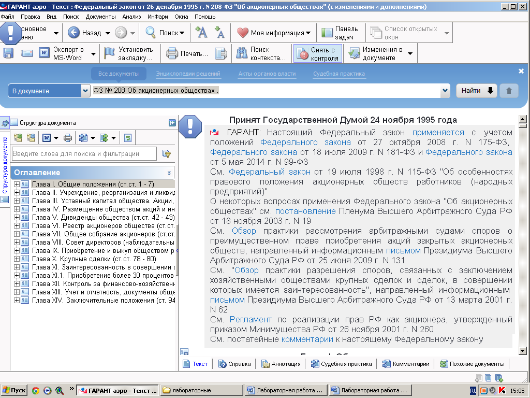
Task: Select Энциклопедии решений search category
Action: [x=188, y=74]
